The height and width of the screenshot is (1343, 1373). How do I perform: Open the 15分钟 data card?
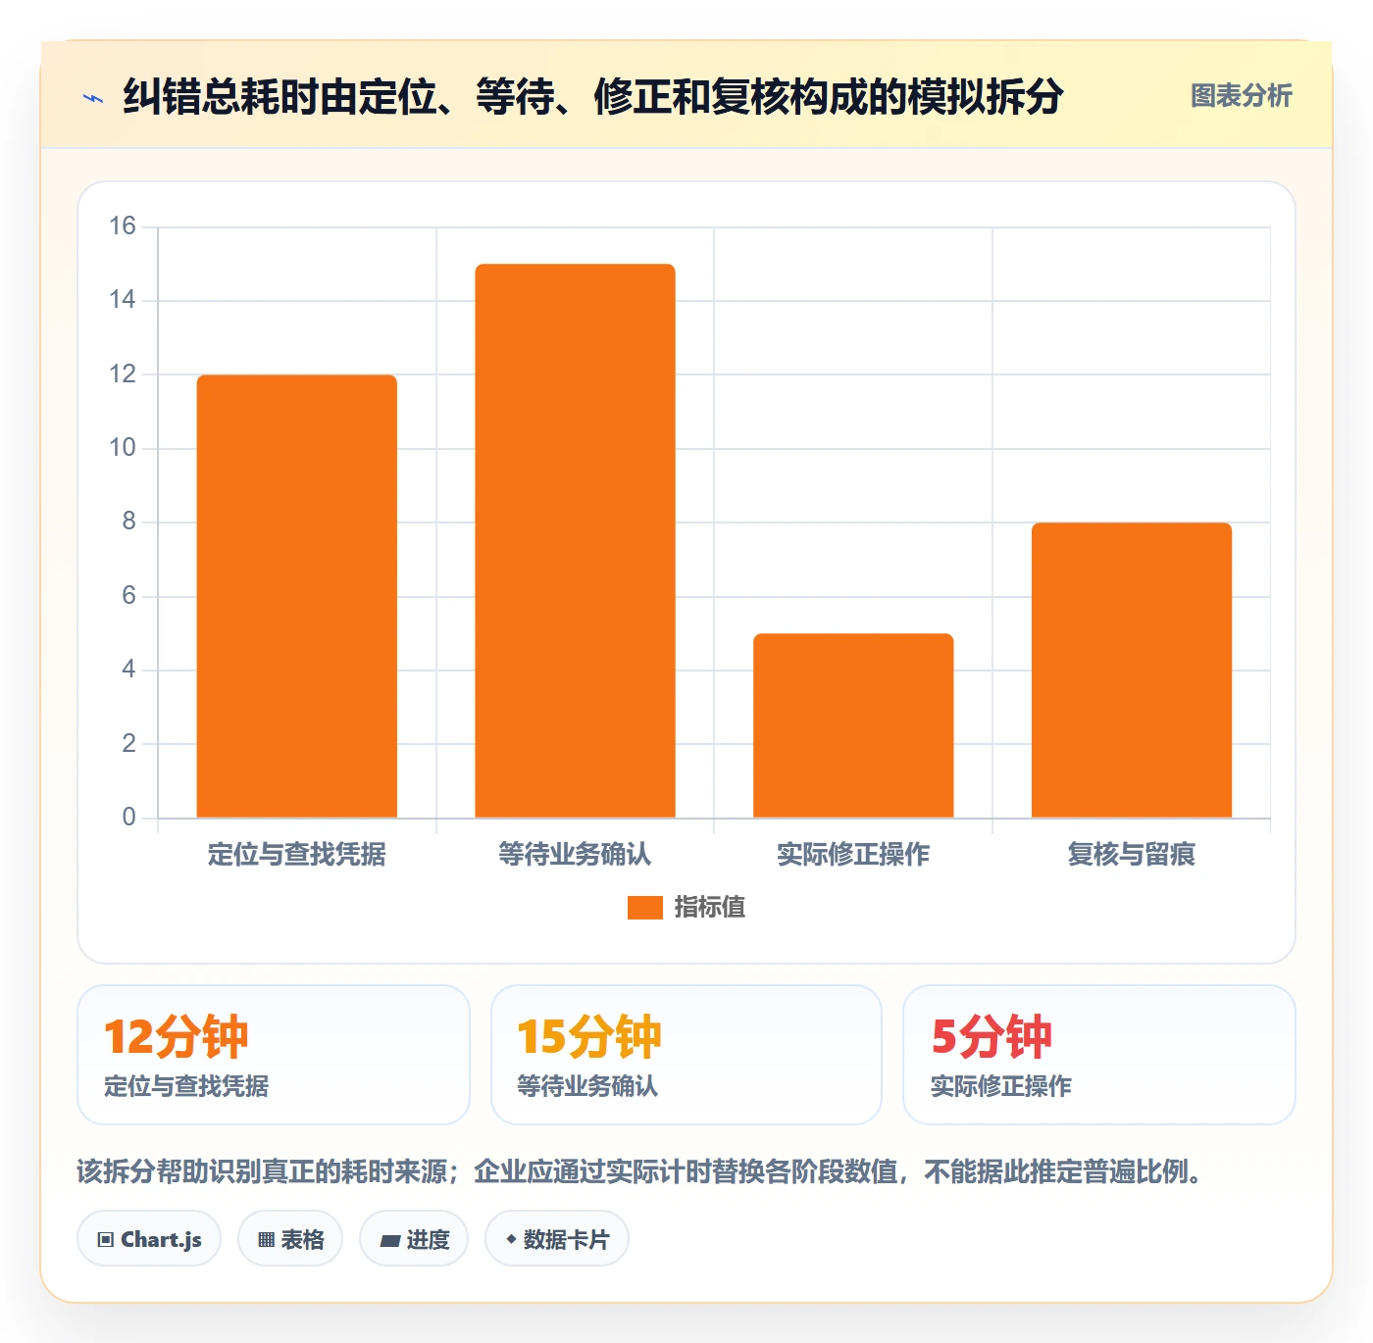click(686, 1055)
